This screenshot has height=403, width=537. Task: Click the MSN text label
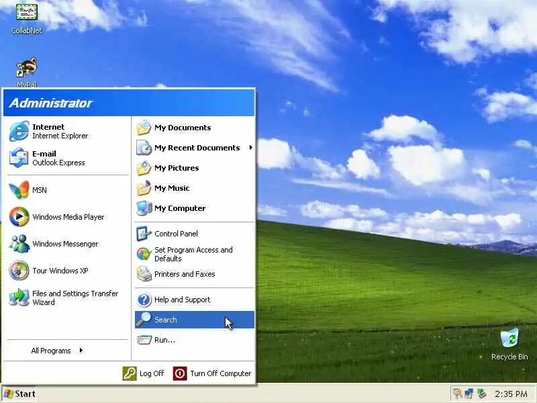coord(40,190)
